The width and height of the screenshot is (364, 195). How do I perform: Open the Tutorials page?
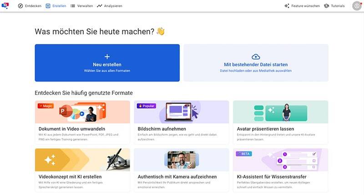(334, 6)
